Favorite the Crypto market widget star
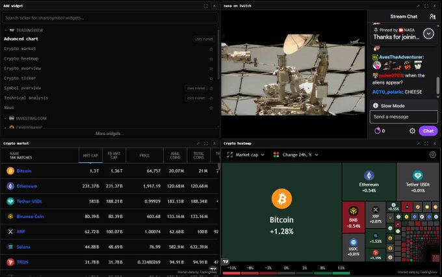Viewport: 442px width, 277px height. 211,49
